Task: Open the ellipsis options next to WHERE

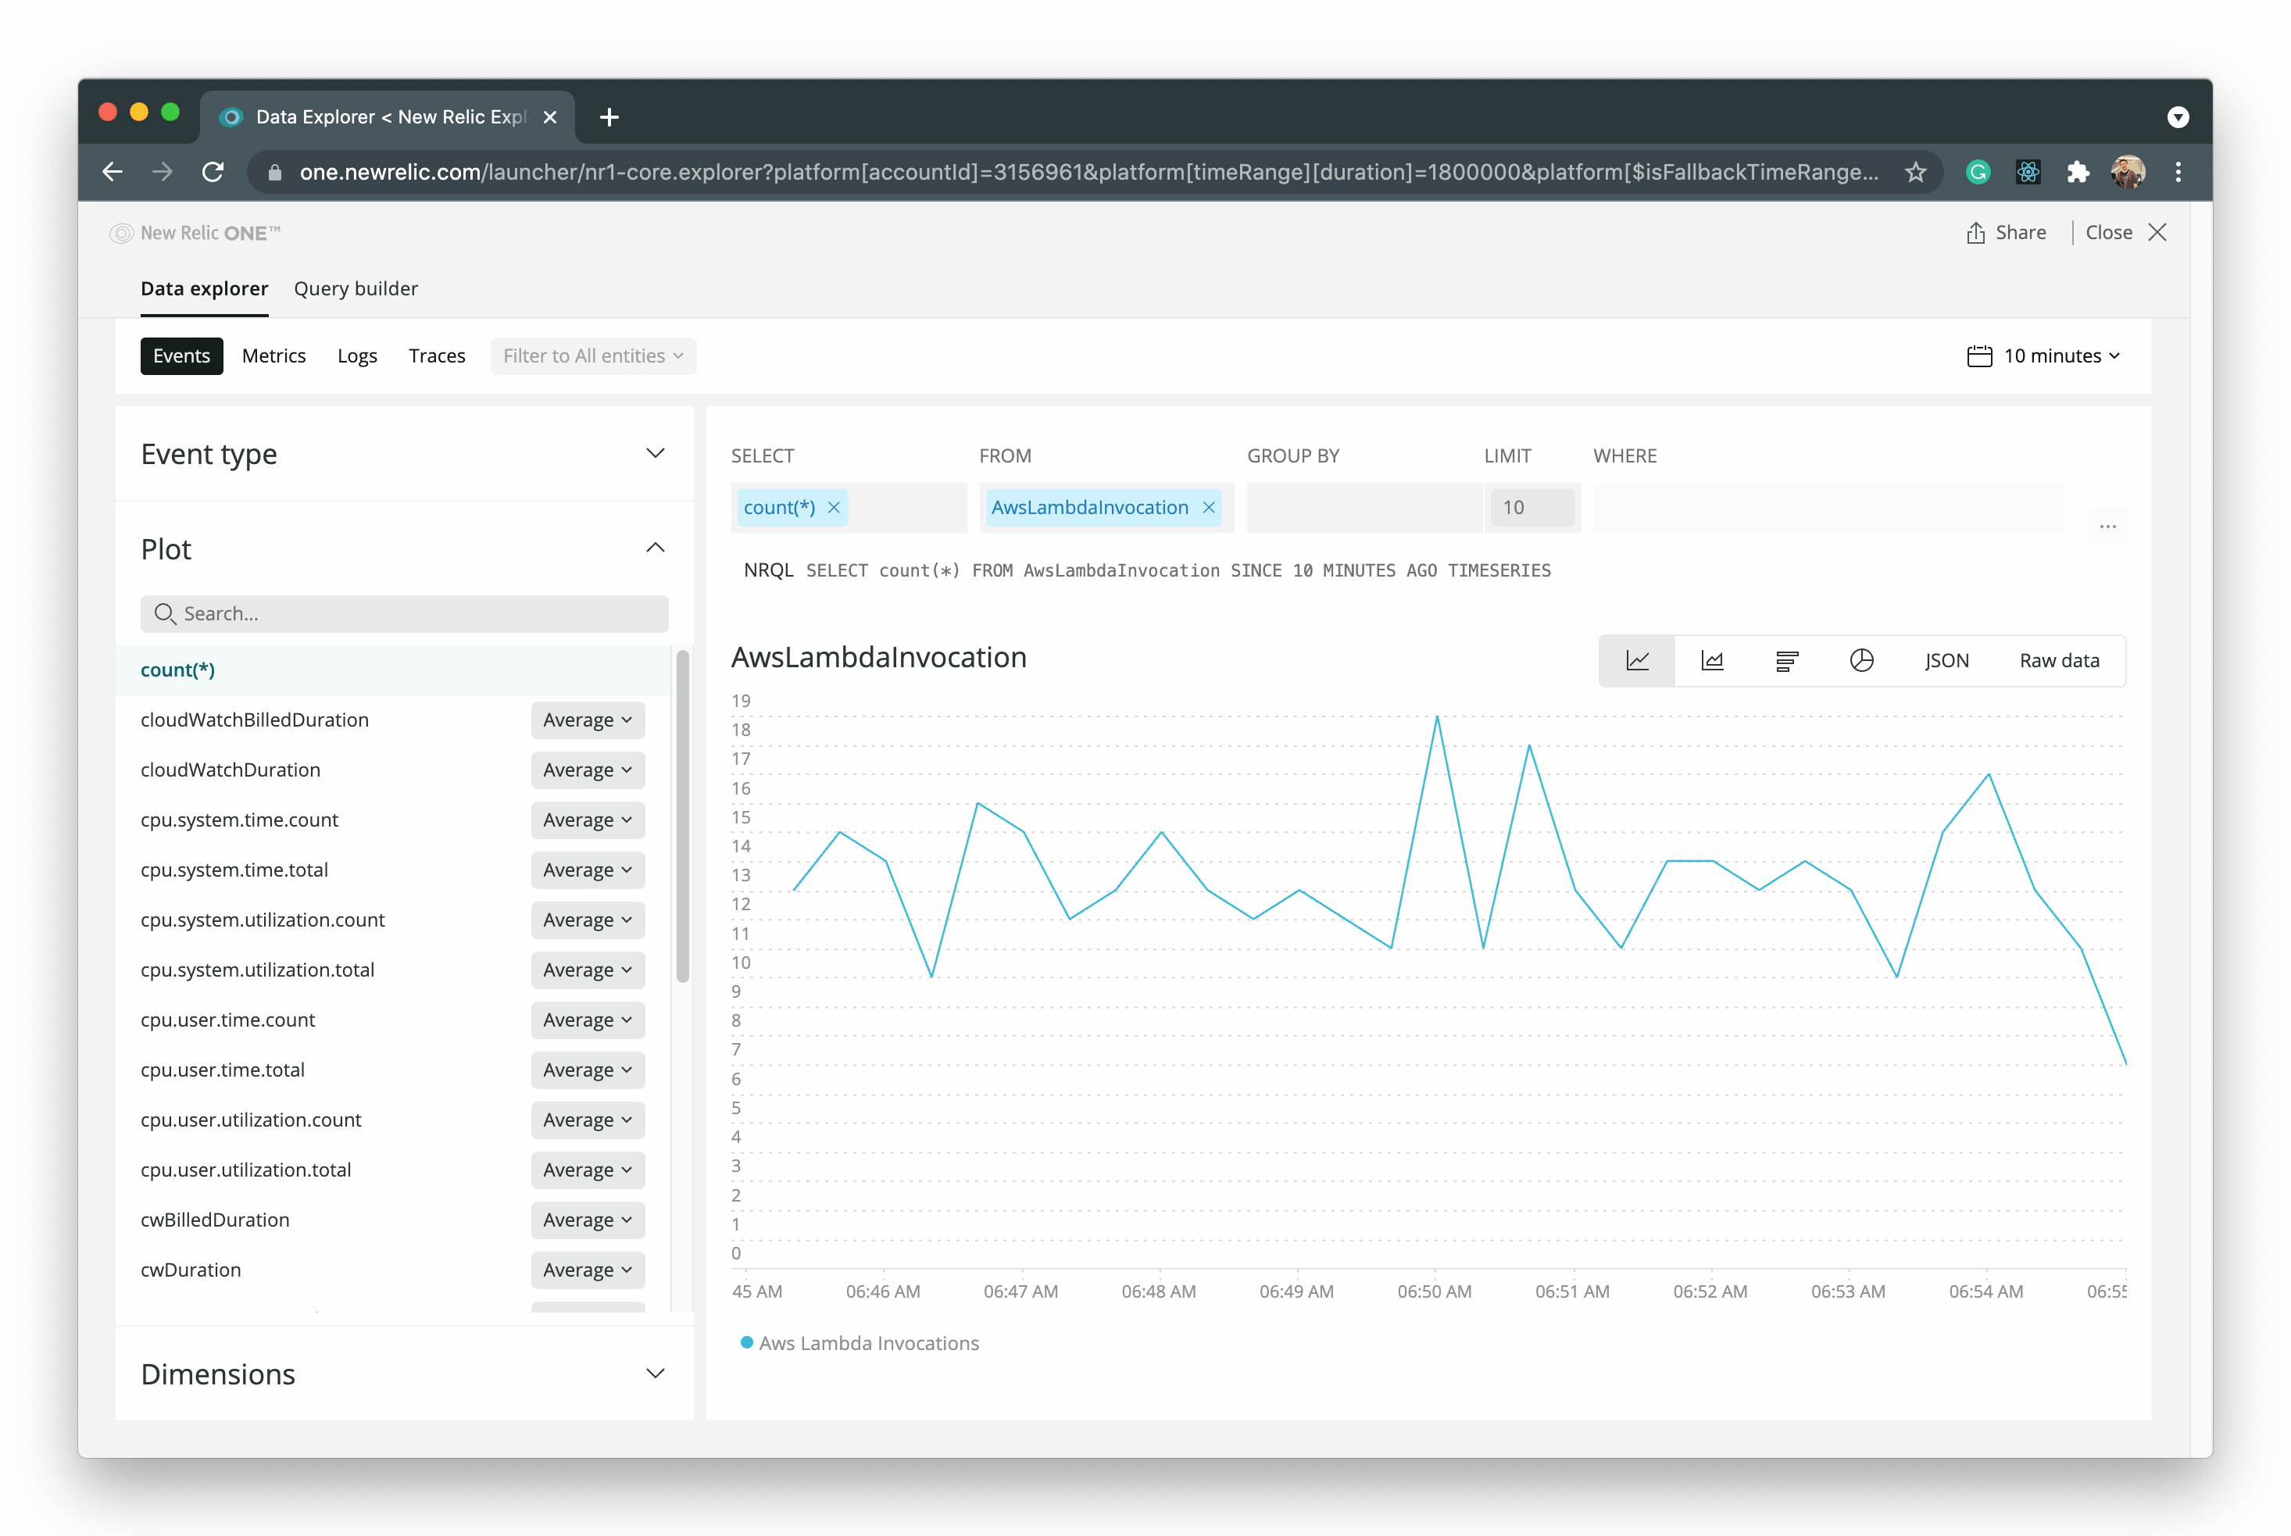Action: [2108, 526]
